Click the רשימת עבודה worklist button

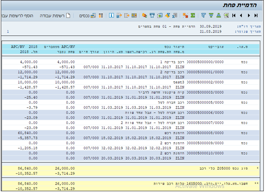(x=55, y=15)
